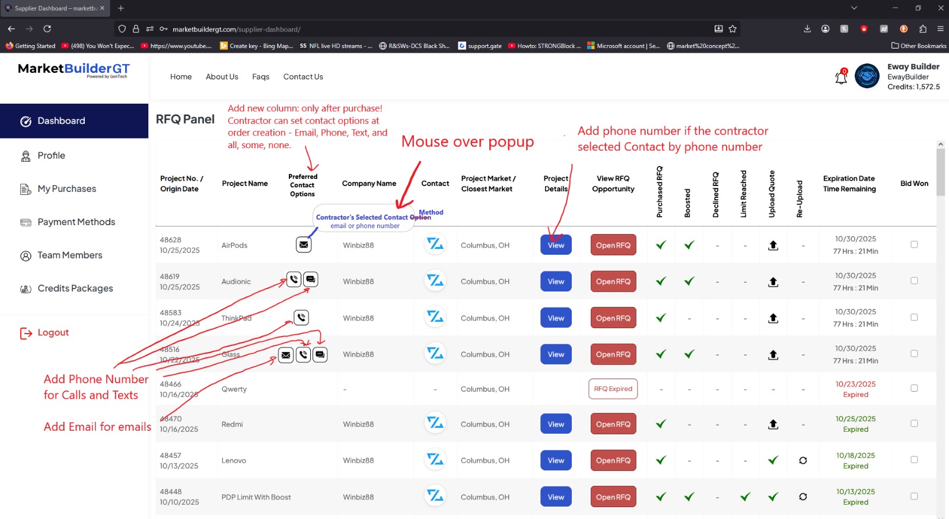
Task: Click upload quote arrow for AirPods row
Action: (x=773, y=245)
